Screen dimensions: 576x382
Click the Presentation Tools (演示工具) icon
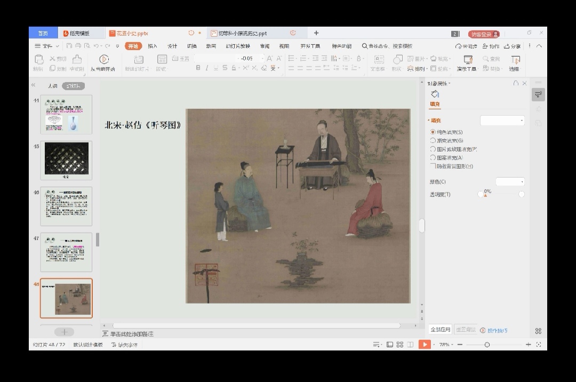click(467, 60)
